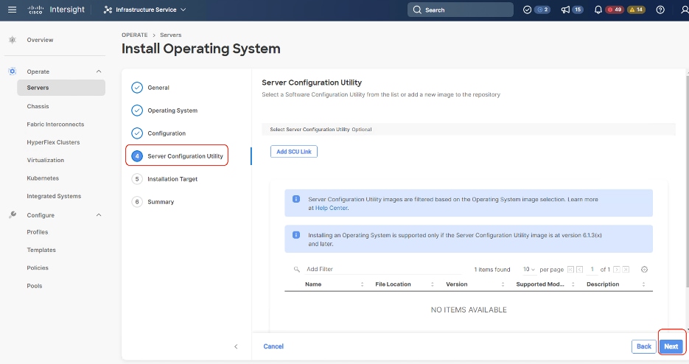This screenshot has height=364, width=689.
Task: Open the hamburger navigation menu
Action: (x=13, y=10)
